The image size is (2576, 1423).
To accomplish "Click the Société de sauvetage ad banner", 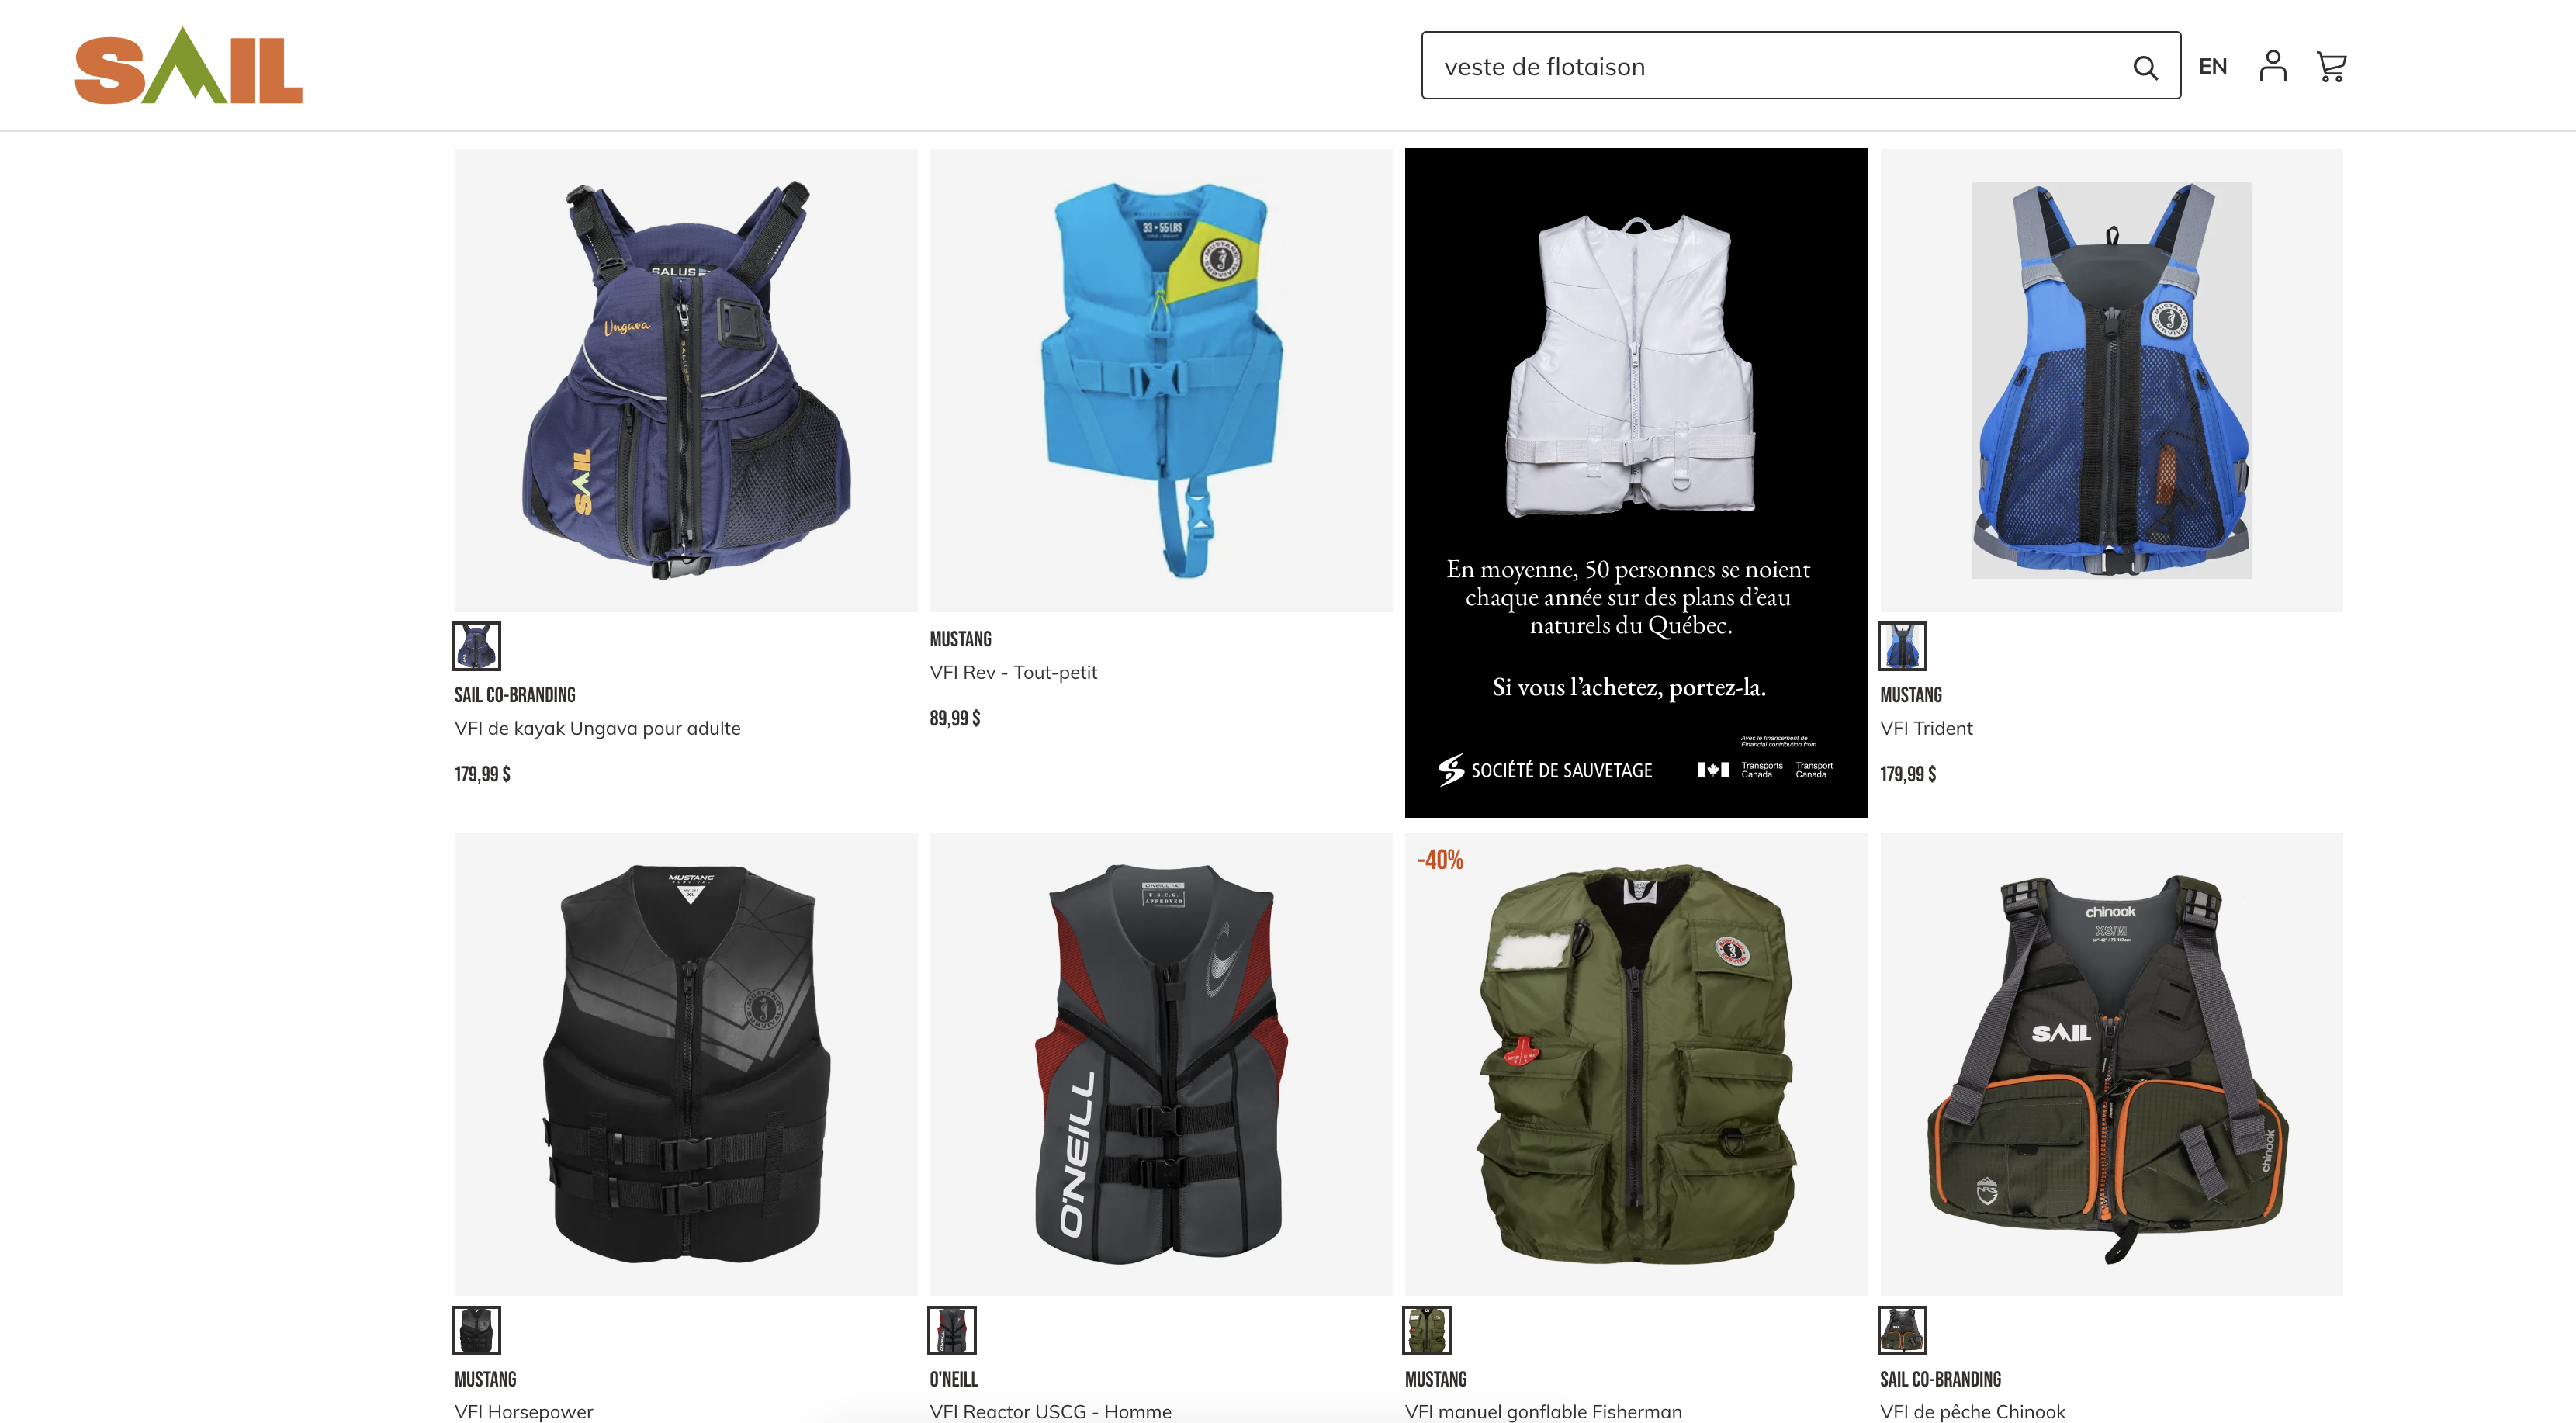I will click(1636, 483).
